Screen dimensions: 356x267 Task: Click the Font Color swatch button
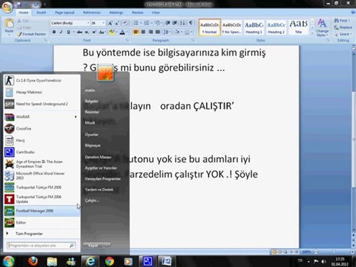point(122,32)
